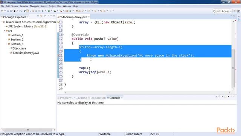
Task: Select StackImplArray.java in Package Explorer
Action: 24,53
